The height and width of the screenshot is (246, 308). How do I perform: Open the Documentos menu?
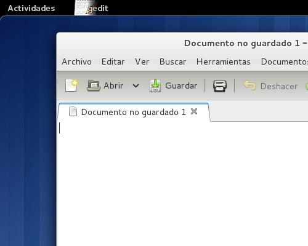click(x=285, y=61)
